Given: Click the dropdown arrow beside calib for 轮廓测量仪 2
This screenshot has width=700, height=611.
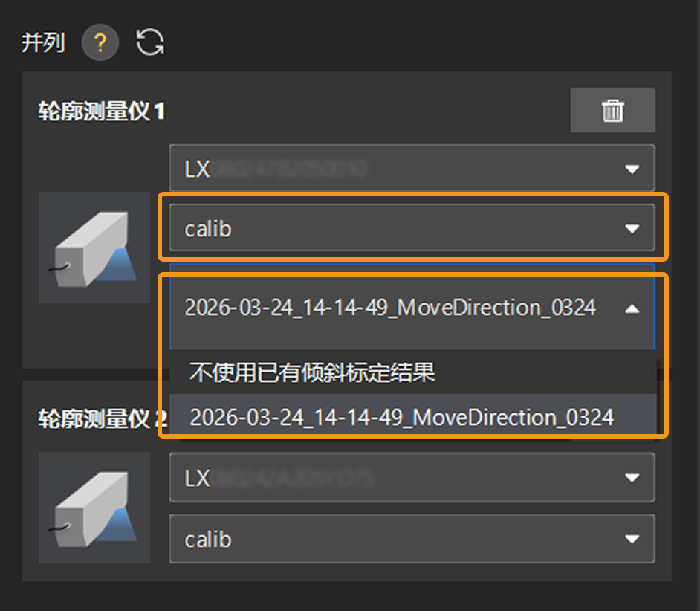Looking at the screenshot, I should pyautogui.click(x=632, y=539).
